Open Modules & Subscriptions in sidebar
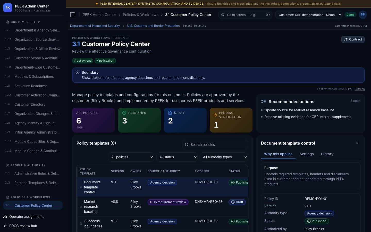Image resolution: width=371 pixels, height=232 pixels. [x=33, y=77]
